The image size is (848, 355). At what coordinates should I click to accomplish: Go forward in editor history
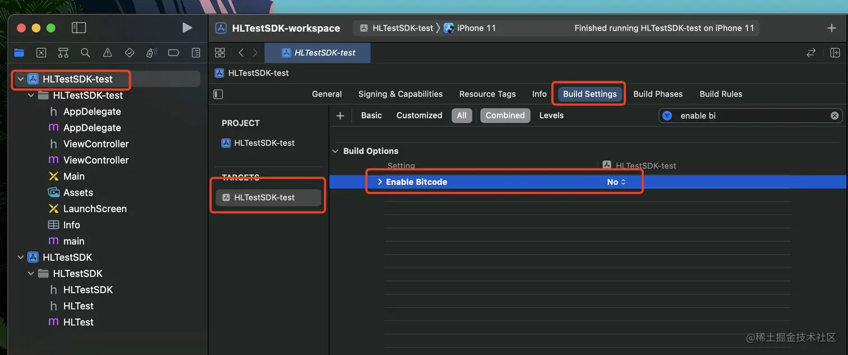pos(255,53)
